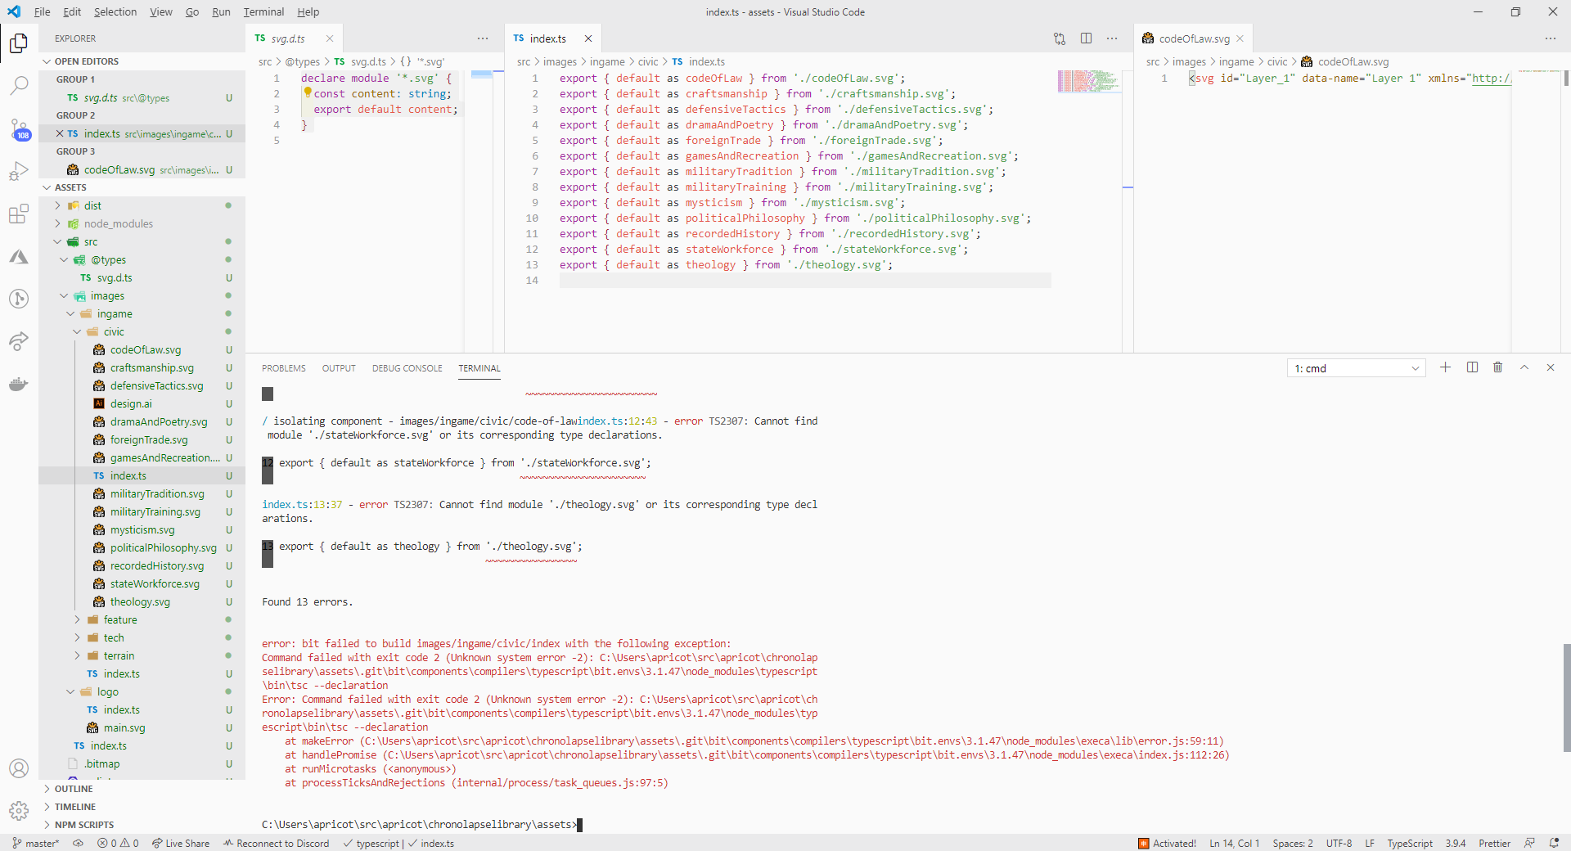Expand the feature folder
Image resolution: width=1571 pixels, height=851 pixels.
pos(77,619)
